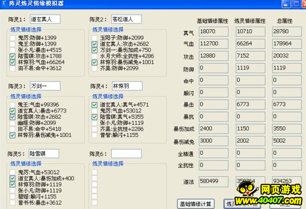The width and height of the screenshot is (306, 209).
Task: Check 普智:躲闪+1155 under 阵灵4
Action: (x=94, y=135)
